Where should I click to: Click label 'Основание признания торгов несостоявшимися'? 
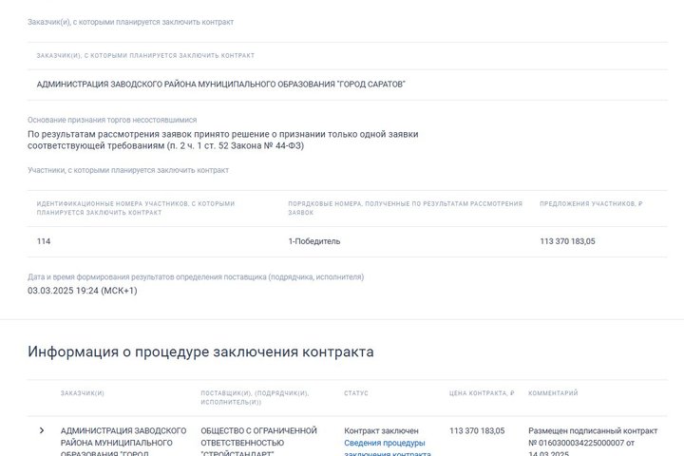(x=112, y=120)
